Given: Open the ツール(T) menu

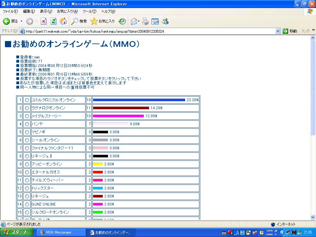Looking at the screenshot, I should 89,11.
